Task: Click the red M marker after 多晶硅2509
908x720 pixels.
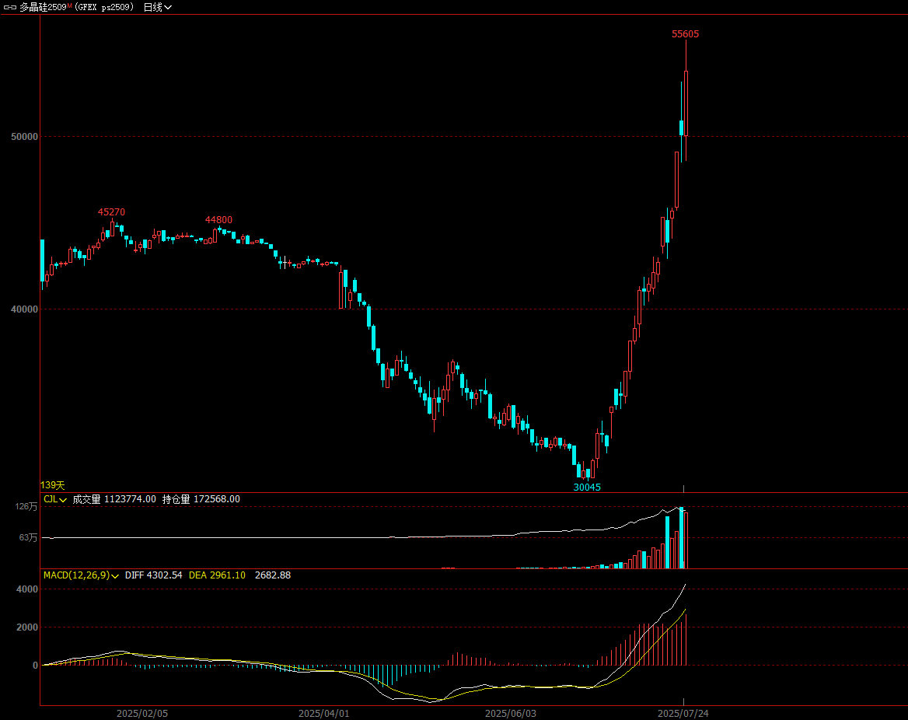Action: (69, 5)
